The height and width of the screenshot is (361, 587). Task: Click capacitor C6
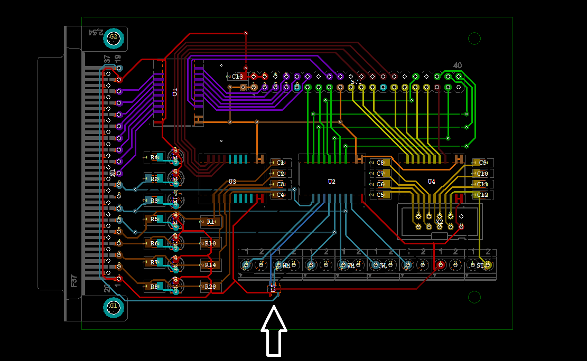[380, 184]
